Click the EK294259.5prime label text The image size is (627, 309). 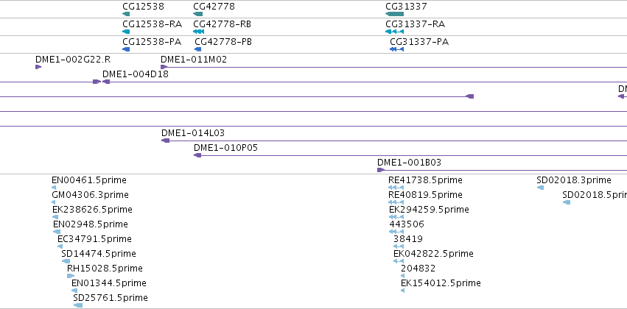tap(429, 210)
